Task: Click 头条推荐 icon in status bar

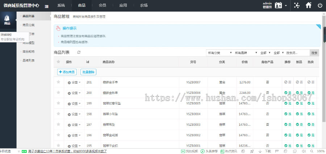Action: (x=202, y=151)
